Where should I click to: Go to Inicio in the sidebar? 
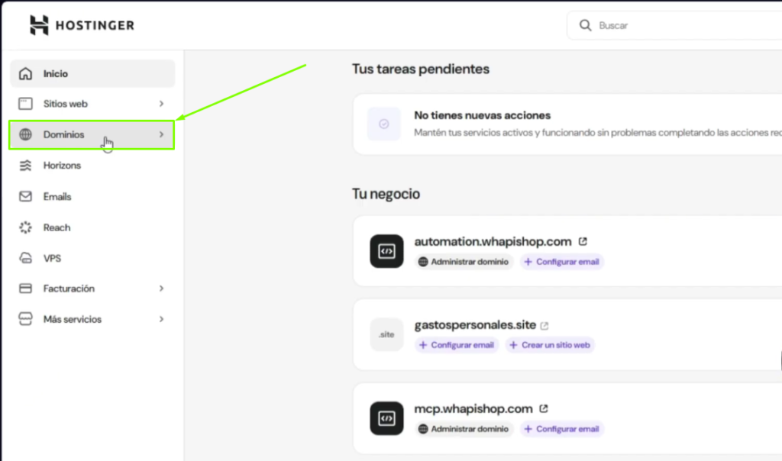[56, 74]
